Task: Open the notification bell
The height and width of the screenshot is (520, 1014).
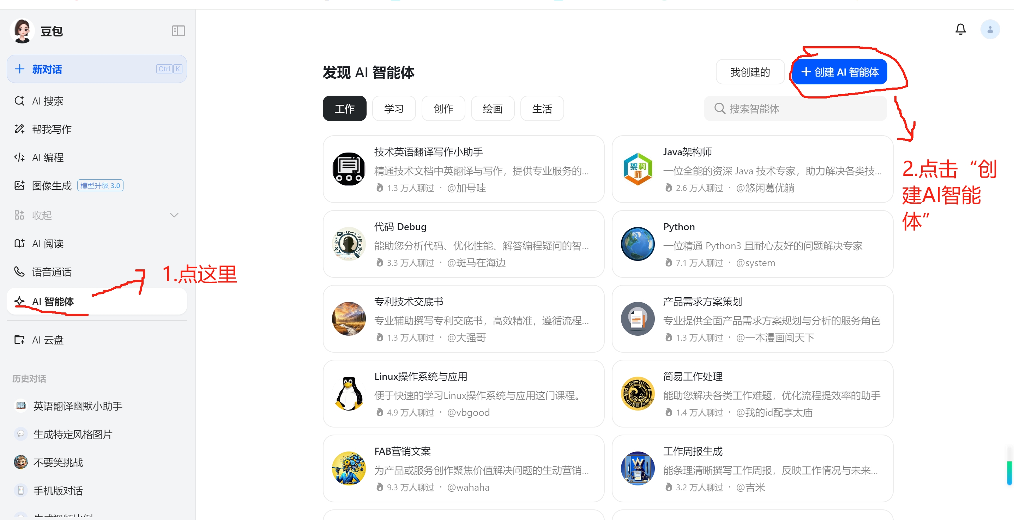Action: [960, 29]
